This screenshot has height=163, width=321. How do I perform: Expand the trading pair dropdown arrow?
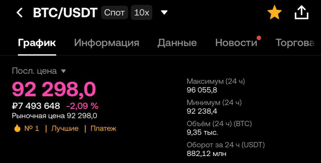point(164,12)
